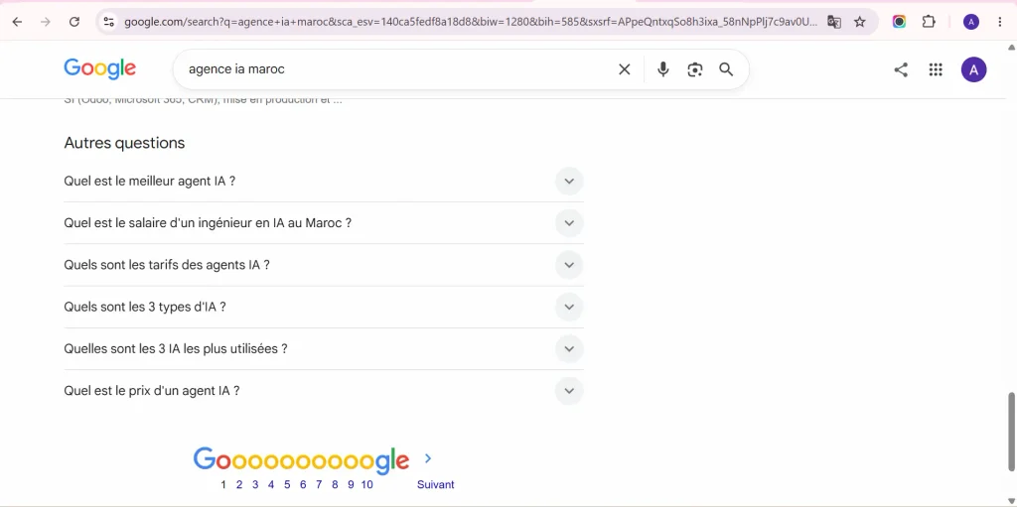Open the Chrome profile avatar
Image resolution: width=1017 pixels, height=507 pixels.
pos(971,22)
